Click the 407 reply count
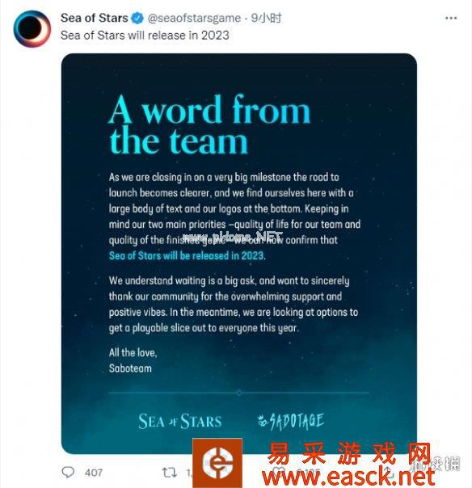Screen dimensions: 472x488 (94, 473)
